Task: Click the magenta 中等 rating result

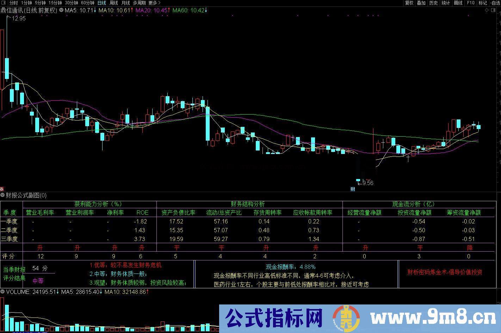Action: [38, 281]
